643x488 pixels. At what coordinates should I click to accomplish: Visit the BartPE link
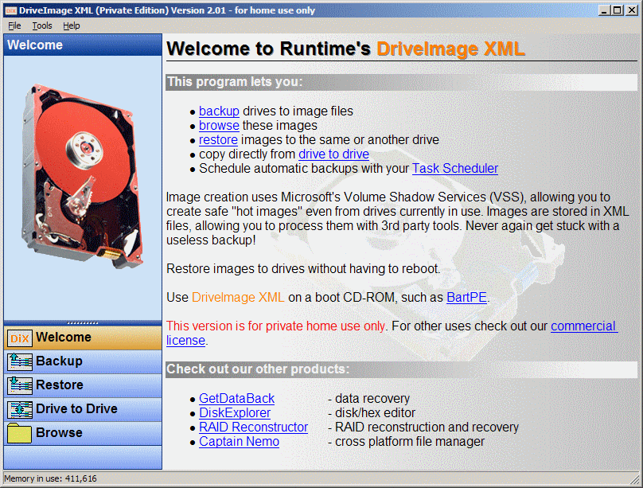click(466, 298)
